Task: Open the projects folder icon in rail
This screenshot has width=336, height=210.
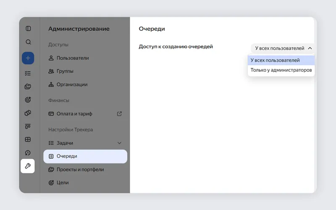Action: coord(28,87)
